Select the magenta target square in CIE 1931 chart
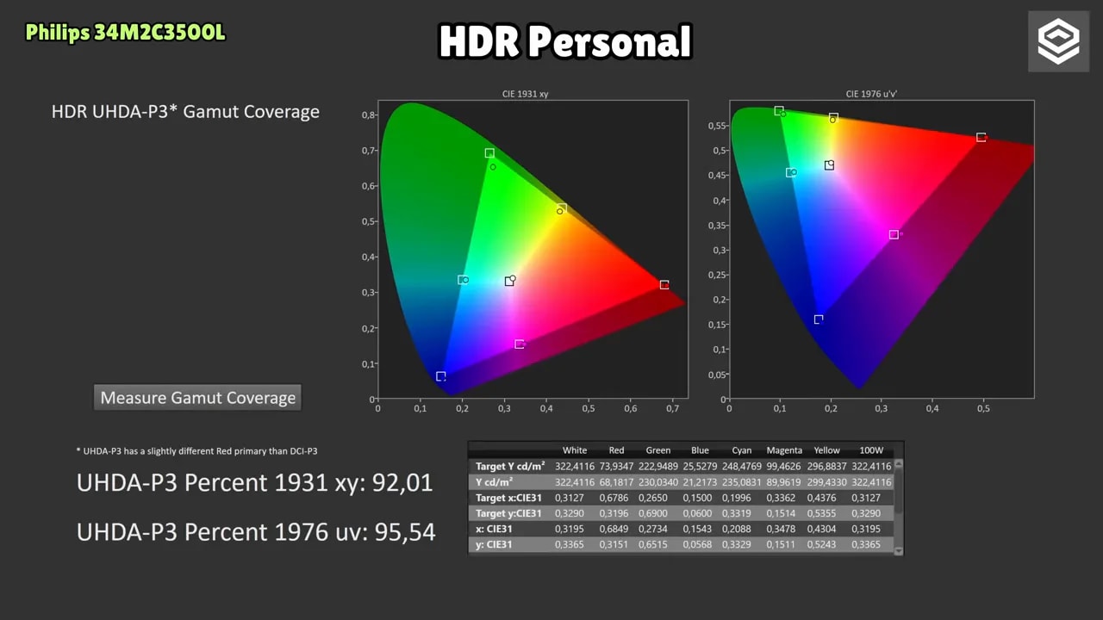Screen dimensions: 1103x620 pos(519,344)
